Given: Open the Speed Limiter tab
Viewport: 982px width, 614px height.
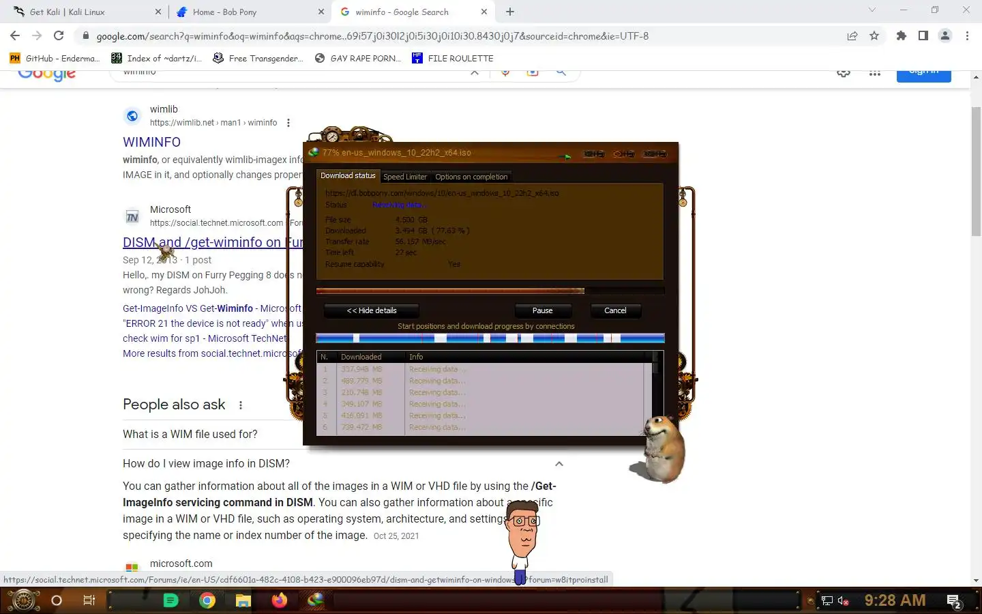Looking at the screenshot, I should click(x=405, y=177).
